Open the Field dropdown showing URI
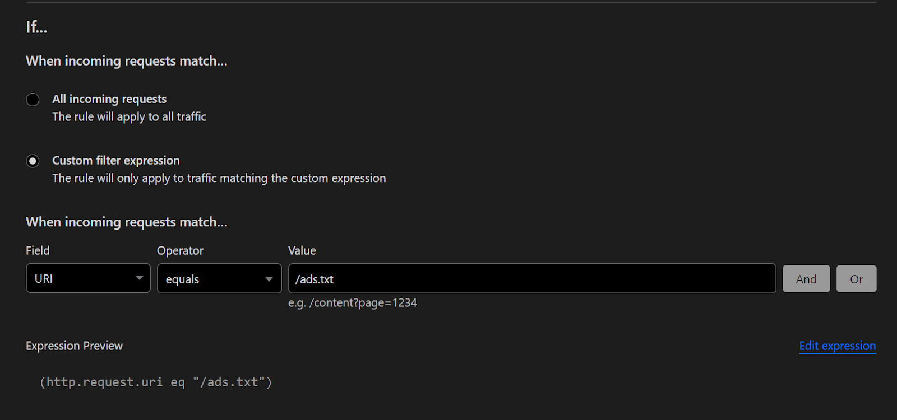The height and width of the screenshot is (420, 897). click(x=88, y=278)
